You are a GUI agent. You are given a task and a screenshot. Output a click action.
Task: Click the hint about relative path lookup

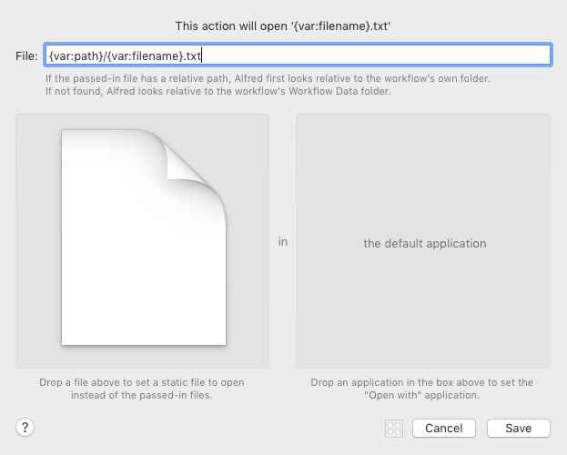tap(268, 78)
